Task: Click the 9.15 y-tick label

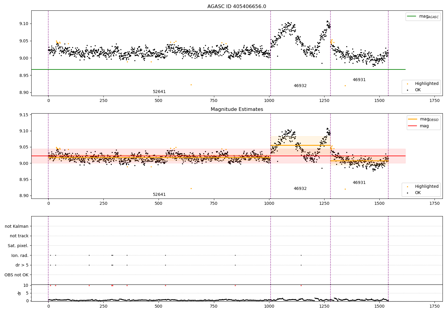Action: [x=24, y=115]
